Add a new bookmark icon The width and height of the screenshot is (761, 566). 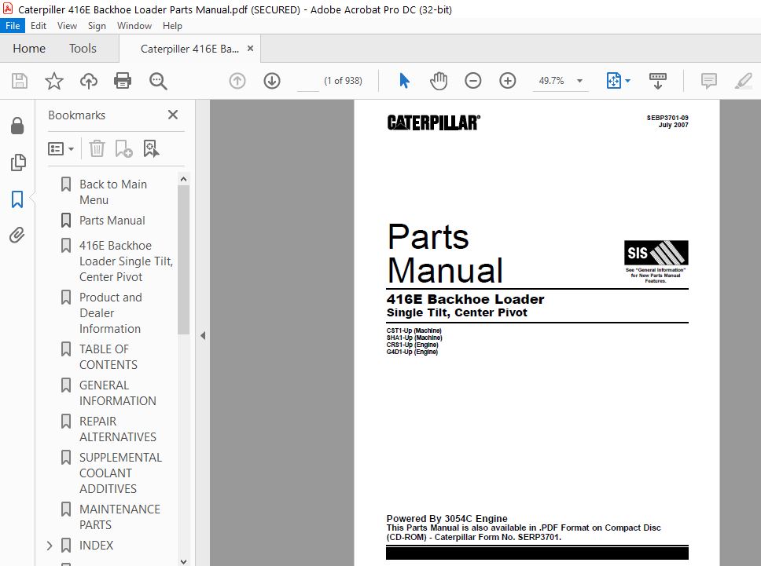click(x=123, y=148)
